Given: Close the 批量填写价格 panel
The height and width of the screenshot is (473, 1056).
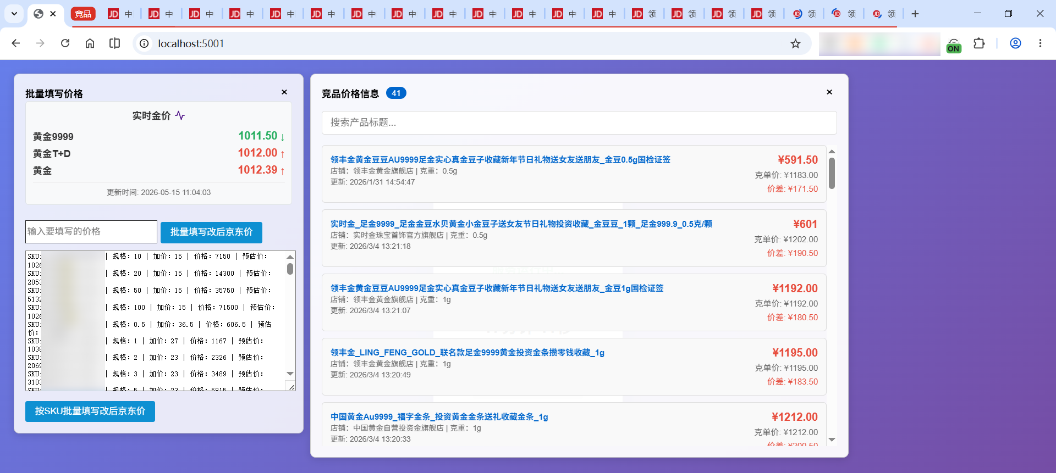Looking at the screenshot, I should coord(284,92).
